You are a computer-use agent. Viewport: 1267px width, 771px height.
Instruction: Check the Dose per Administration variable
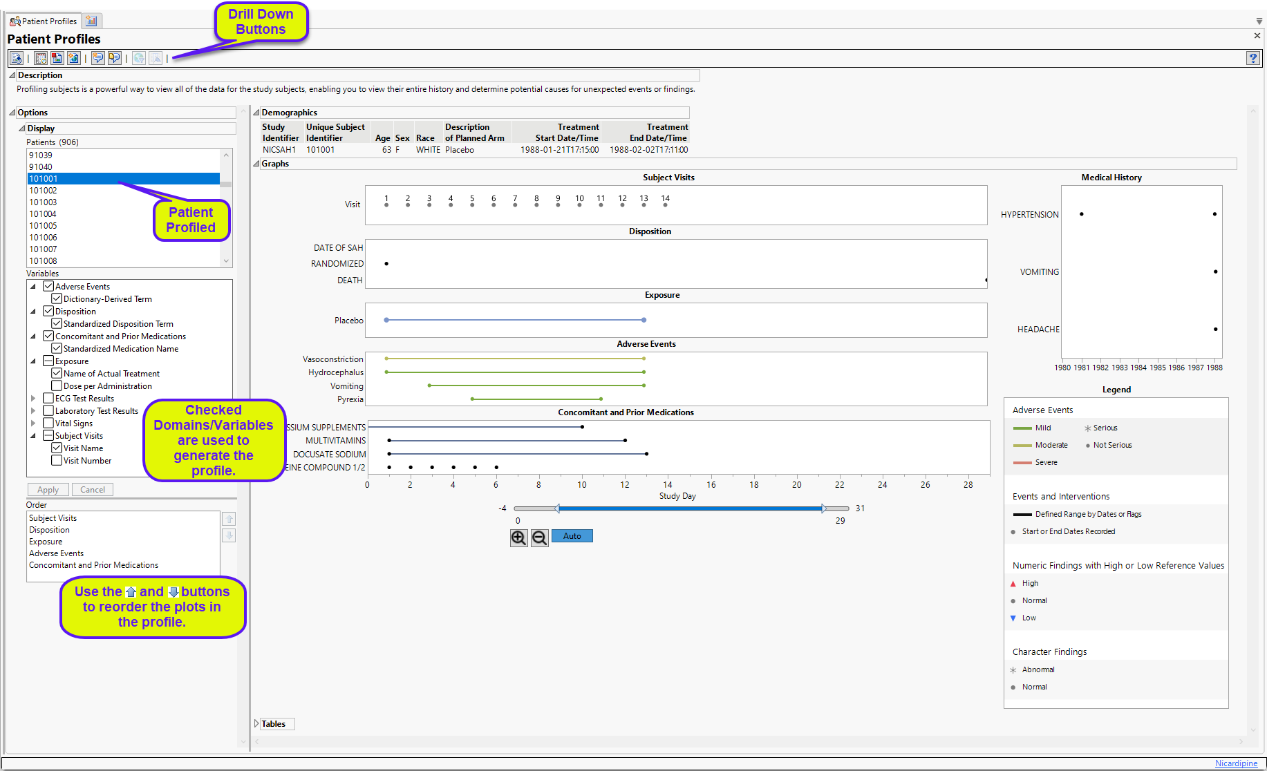point(57,386)
